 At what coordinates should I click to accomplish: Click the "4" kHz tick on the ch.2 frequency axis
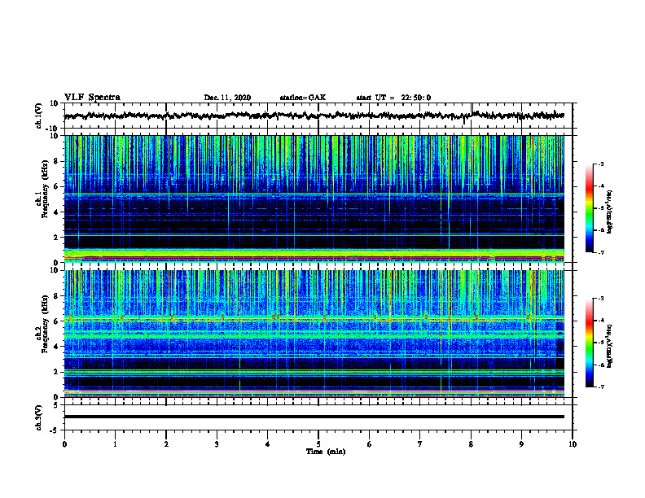point(57,347)
